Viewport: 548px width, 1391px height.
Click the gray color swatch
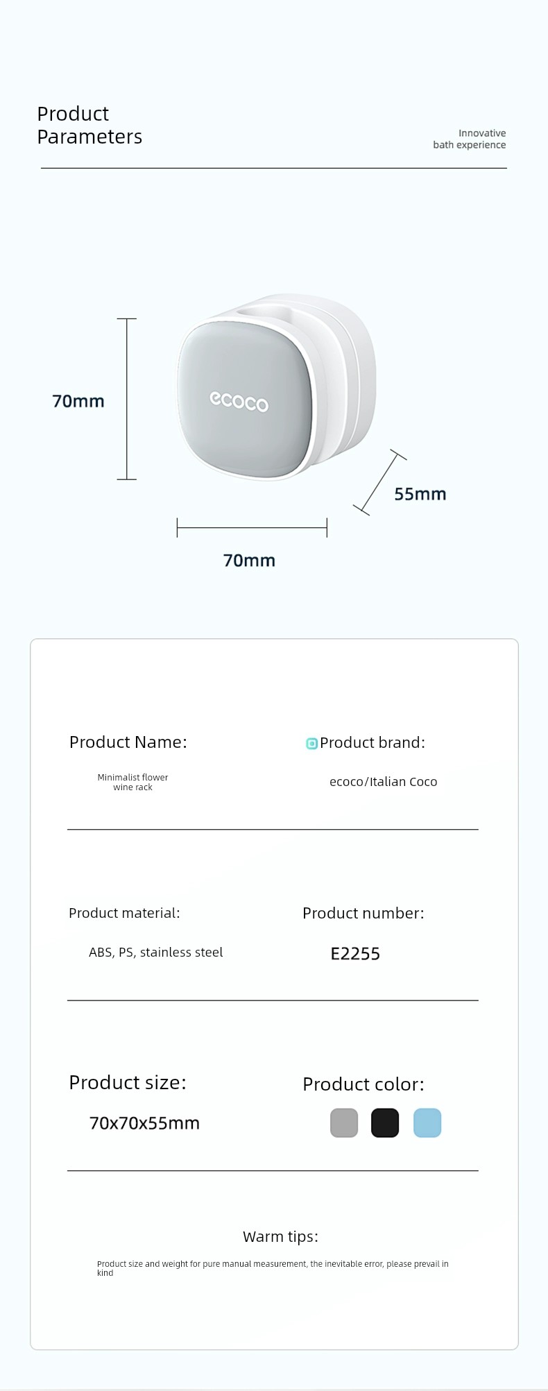coord(344,1123)
